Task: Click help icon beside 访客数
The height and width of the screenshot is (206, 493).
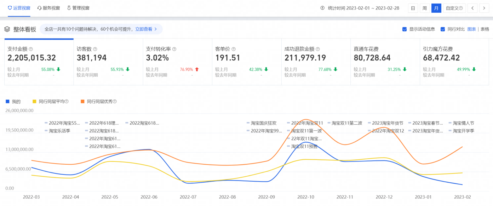Action: pos(95,49)
